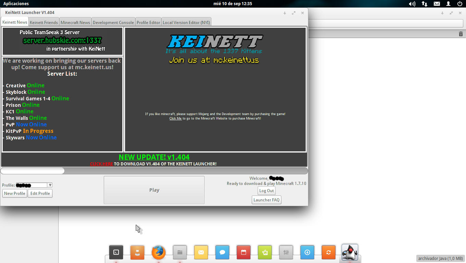Click the archivador Java (1,0 MB) label
This screenshot has height=263, width=466.
[441, 259]
